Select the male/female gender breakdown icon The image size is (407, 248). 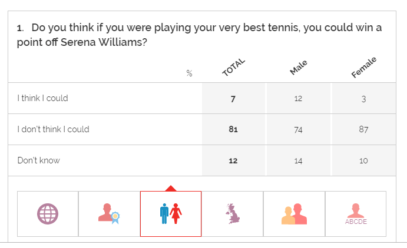click(171, 214)
